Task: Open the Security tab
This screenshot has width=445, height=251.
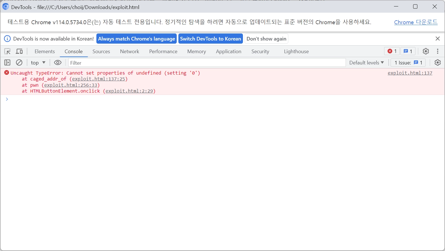Action: click(x=260, y=51)
